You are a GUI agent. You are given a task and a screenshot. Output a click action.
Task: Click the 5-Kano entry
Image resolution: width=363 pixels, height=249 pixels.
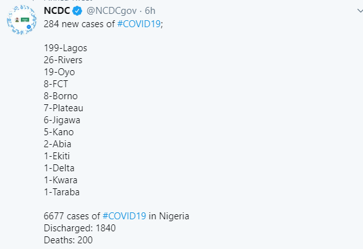pos(59,132)
